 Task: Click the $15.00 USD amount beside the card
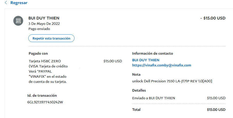(113, 61)
